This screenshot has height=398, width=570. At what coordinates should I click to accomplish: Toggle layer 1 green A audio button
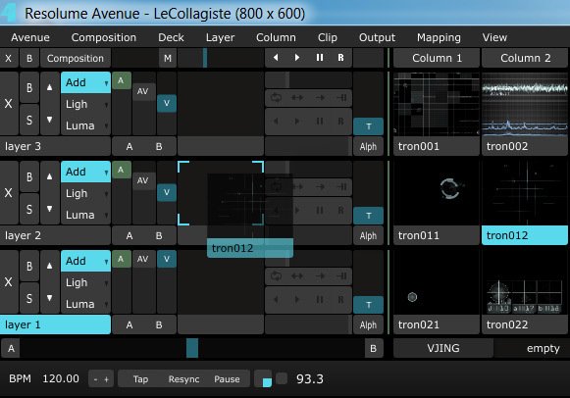coord(122,259)
